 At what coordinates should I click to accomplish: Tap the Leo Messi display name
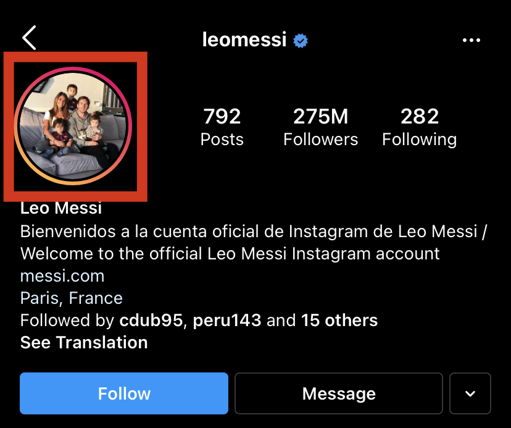[61, 208]
